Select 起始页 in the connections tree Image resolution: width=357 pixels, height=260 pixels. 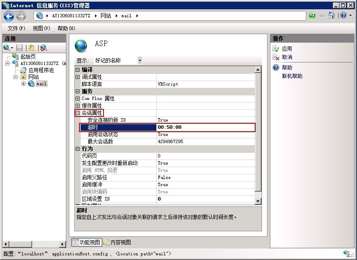click(28, 57)
